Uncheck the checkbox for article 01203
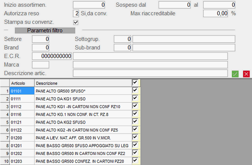The image size is (252, 165). [135, 160]
